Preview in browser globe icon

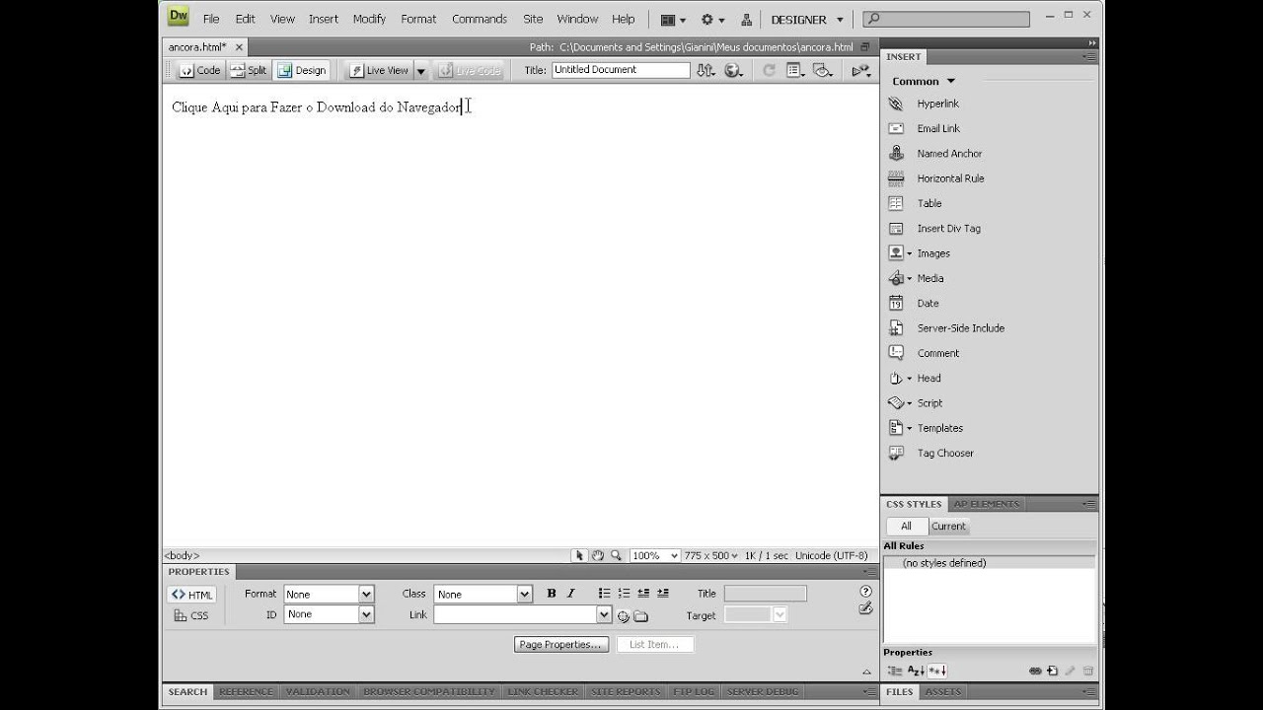(x=734, y=70)
